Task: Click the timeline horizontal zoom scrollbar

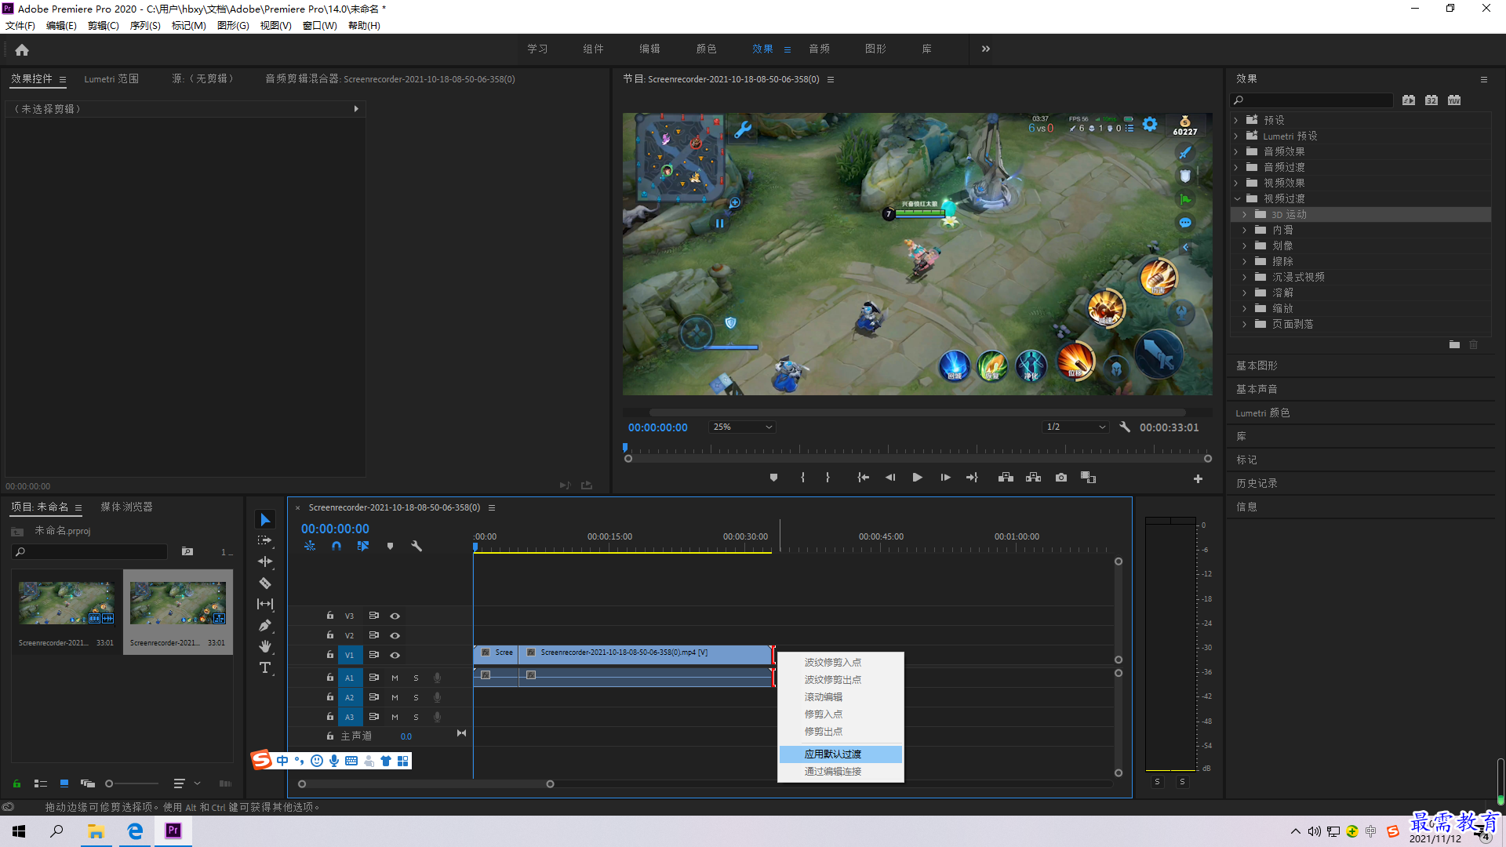Action: click(x=426, y=784)
